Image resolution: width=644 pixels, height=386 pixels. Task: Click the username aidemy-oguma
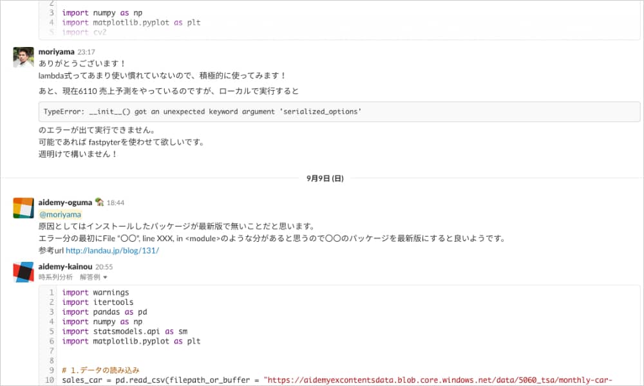[x=65, y=202]
